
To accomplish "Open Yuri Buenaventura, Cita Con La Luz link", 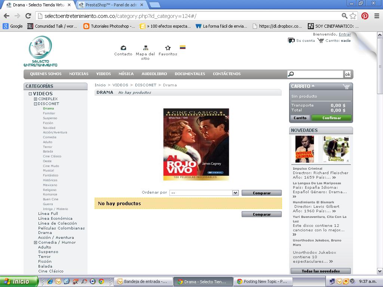I will 319,219.
